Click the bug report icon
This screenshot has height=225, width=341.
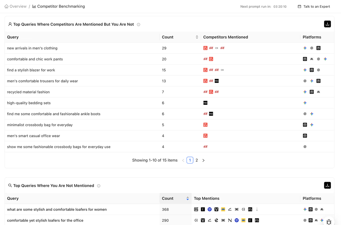coord(329,222)
